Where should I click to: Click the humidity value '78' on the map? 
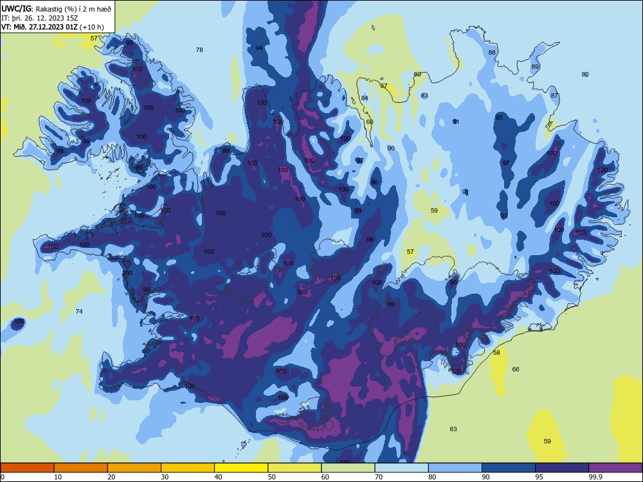(x=199, y=50)
